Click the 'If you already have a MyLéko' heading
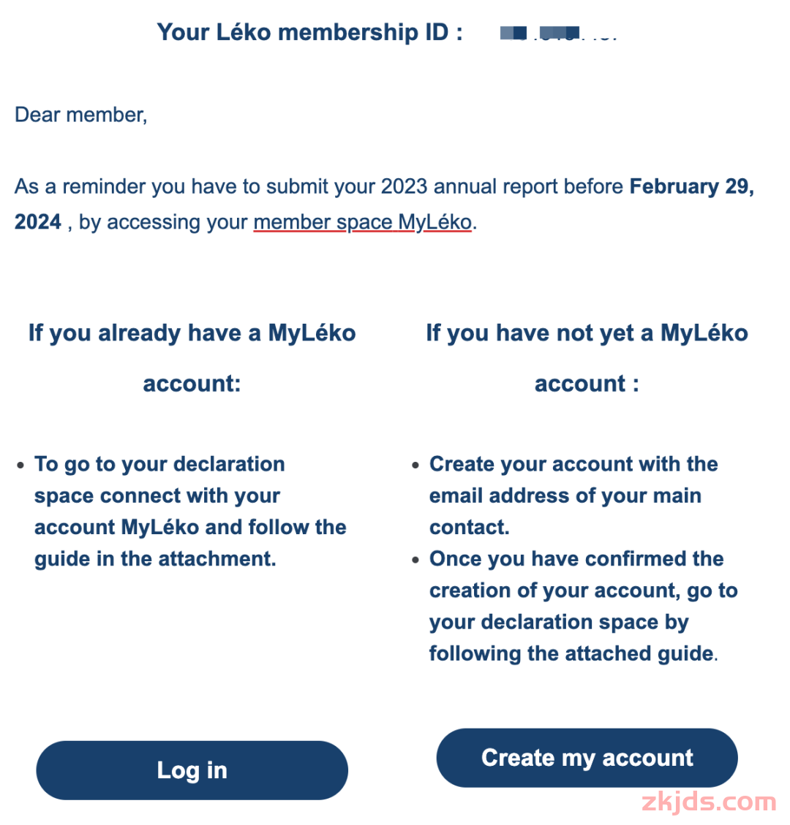 [192, 333]
